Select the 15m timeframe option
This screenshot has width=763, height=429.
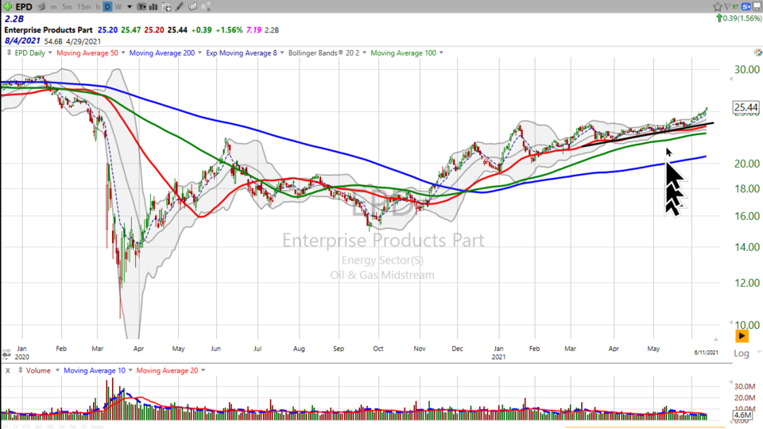click(x=84, y=6)
